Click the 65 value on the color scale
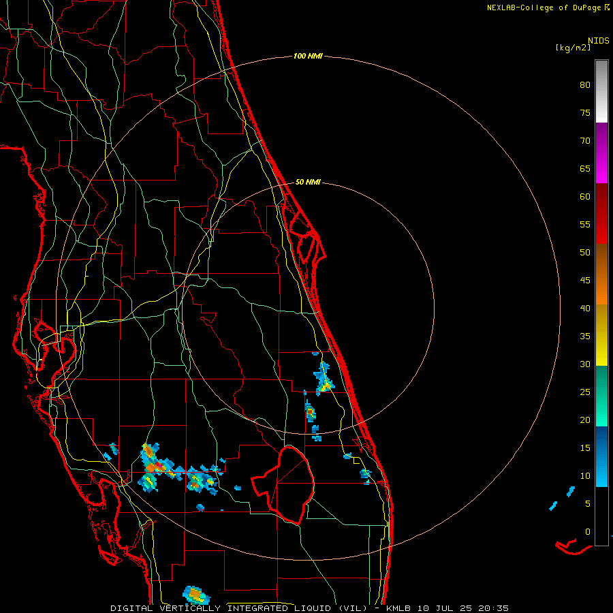 [x=585, y=168]
